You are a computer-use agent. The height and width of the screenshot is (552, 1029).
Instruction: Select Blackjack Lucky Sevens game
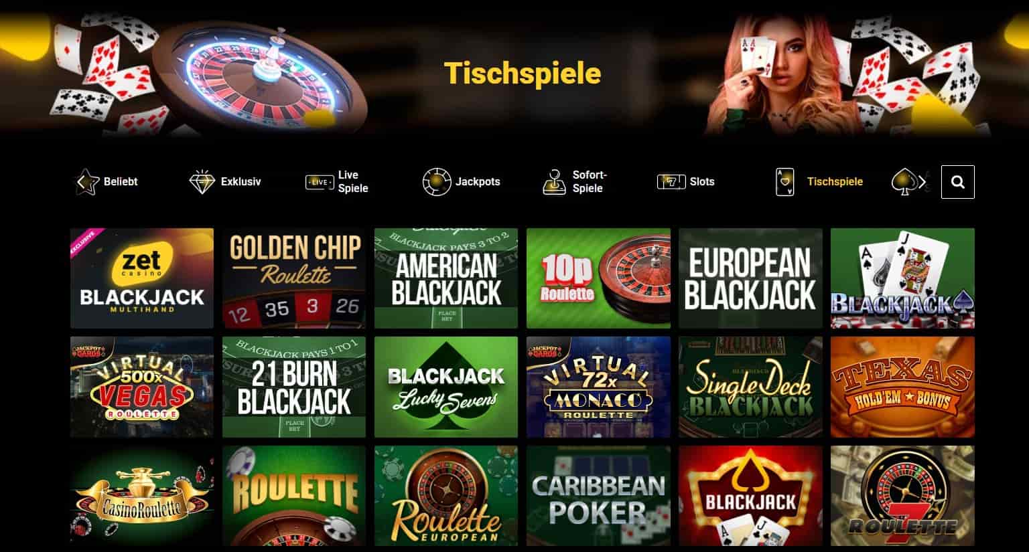pyautogui.click(x=446, y=387)
